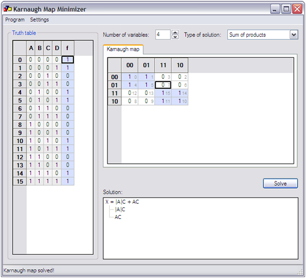Open the Type of solution dropdown

[x=294, y=35]
